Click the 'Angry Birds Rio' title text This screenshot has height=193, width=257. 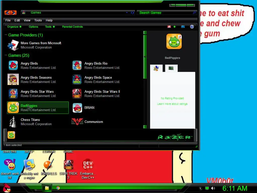click(96, 63)
